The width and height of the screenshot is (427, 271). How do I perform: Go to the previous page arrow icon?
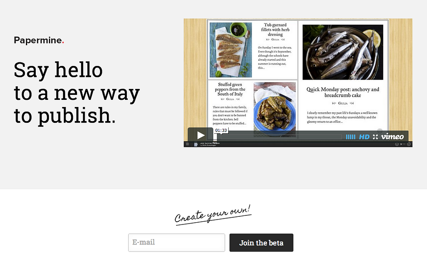coord(397,144)
